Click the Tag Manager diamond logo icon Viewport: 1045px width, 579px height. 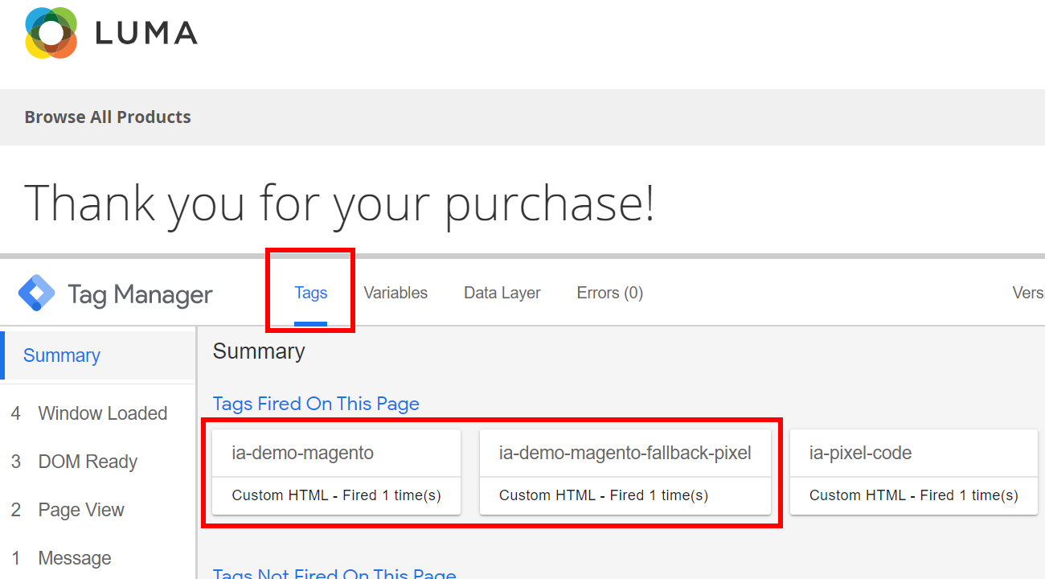37,294
